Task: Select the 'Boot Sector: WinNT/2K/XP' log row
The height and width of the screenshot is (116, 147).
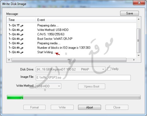Action: [x=72, y=39]
